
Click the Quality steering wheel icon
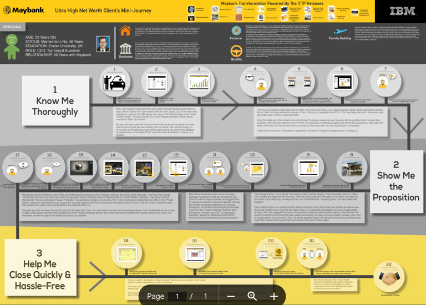[236, 51]
